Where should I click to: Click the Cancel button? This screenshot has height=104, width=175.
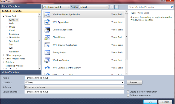[x=165, y=102]
